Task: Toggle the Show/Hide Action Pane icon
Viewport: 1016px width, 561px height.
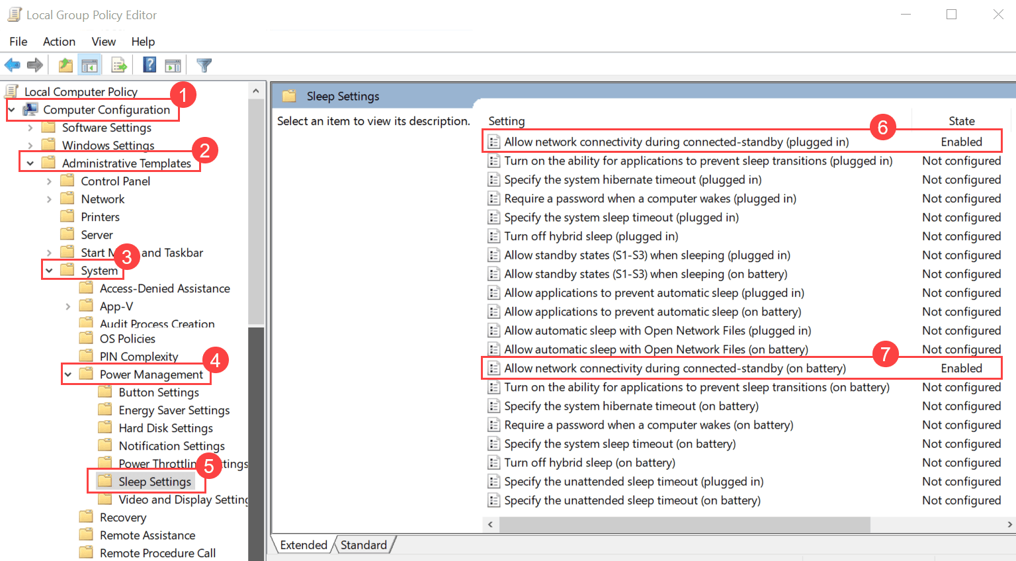Action: click(x=173, y=64)
